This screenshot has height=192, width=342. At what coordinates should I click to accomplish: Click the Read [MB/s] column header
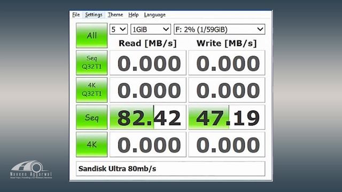coord(147,43)
